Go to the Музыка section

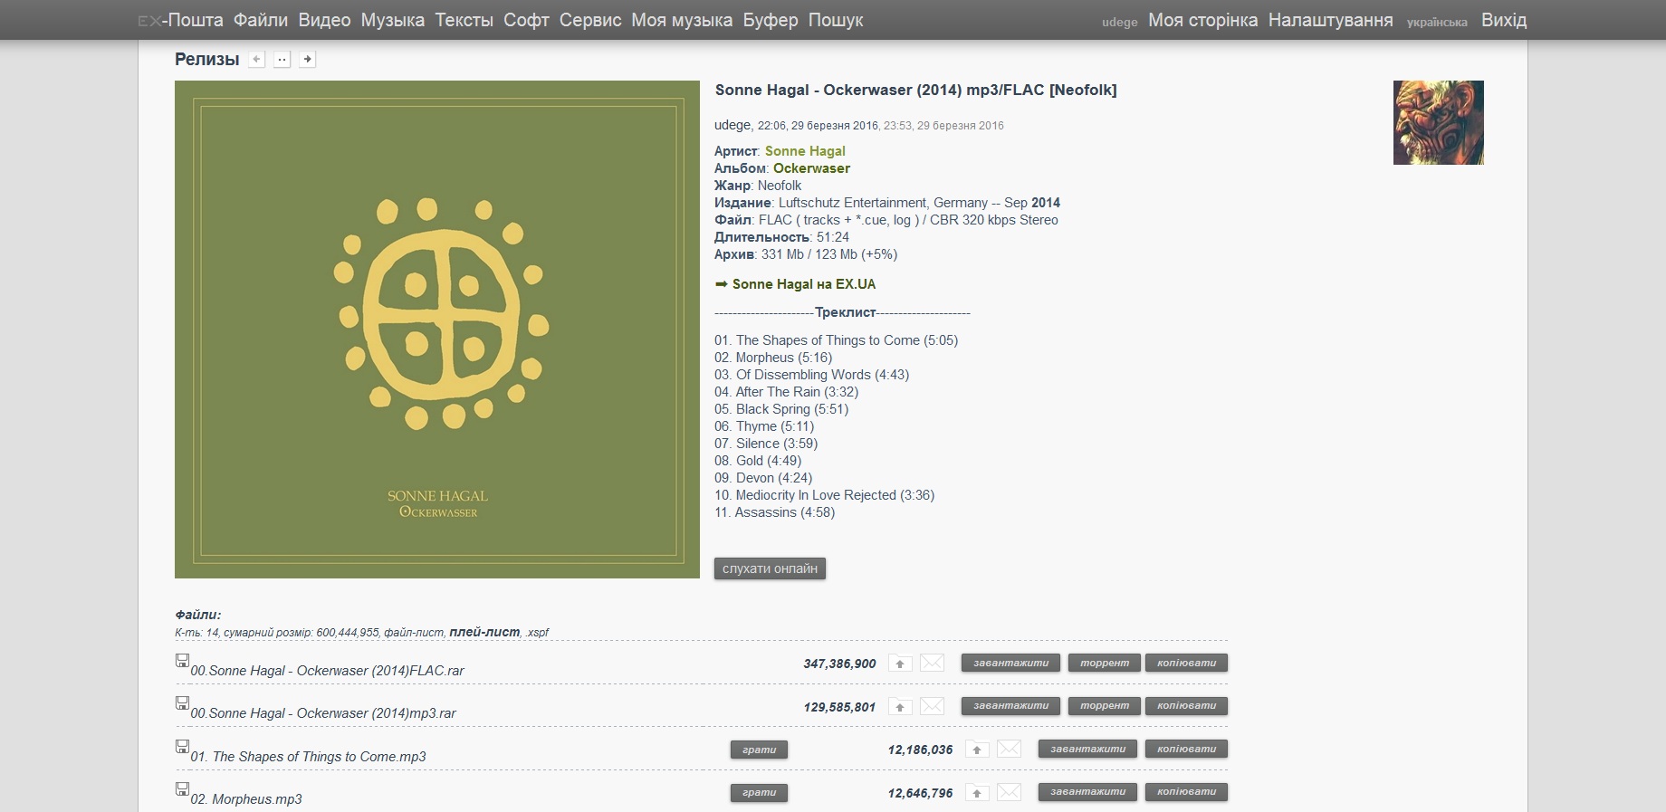click(x=393, y=20)
